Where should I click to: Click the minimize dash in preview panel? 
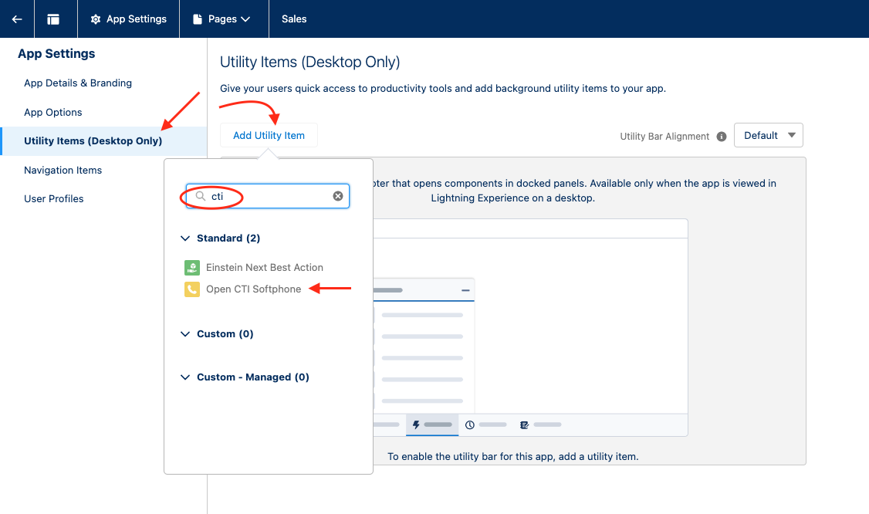click(465, 290)
